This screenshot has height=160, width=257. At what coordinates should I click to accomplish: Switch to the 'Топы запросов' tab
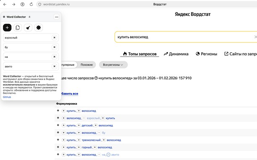140,54
